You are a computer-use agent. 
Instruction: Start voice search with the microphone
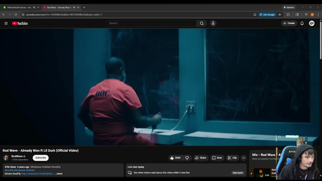click(x=213, y=23)
